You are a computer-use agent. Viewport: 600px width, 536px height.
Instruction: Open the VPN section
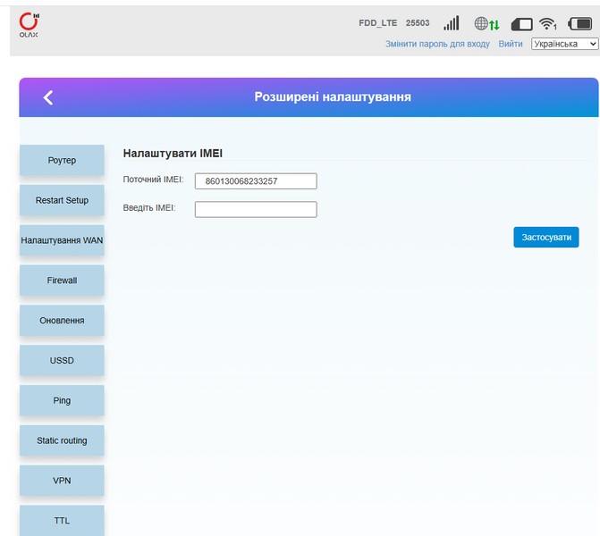62,481
